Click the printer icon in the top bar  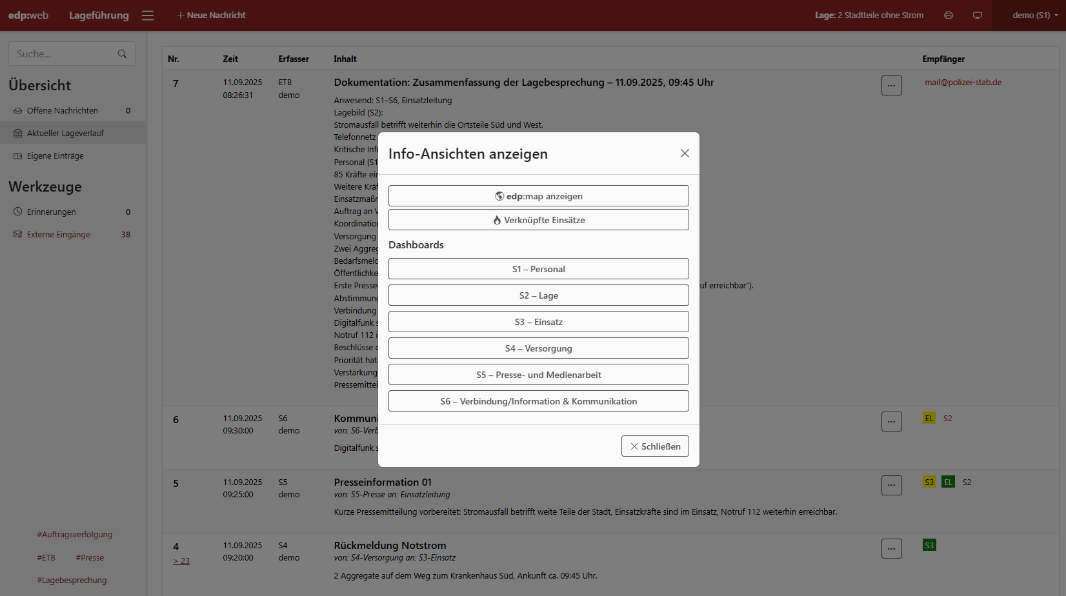948,15
